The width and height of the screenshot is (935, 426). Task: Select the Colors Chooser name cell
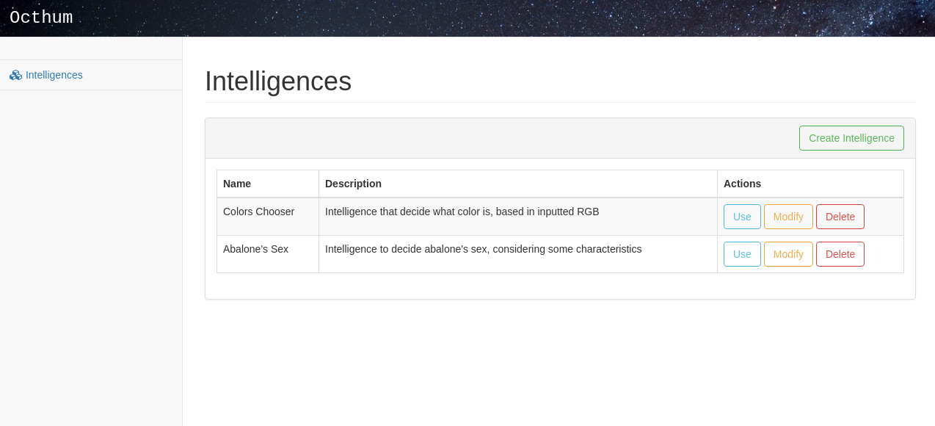[258, 212]
